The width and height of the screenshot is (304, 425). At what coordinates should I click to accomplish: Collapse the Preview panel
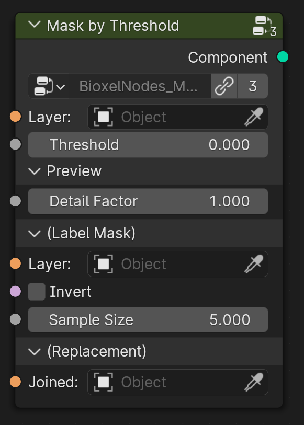click(x=35, y=171)
